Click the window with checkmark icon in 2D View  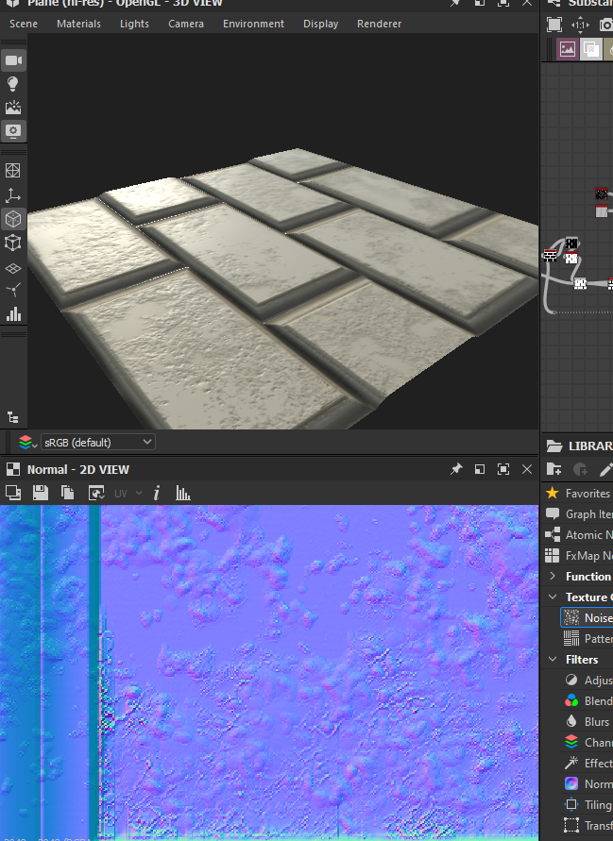(x=96, y=493)
